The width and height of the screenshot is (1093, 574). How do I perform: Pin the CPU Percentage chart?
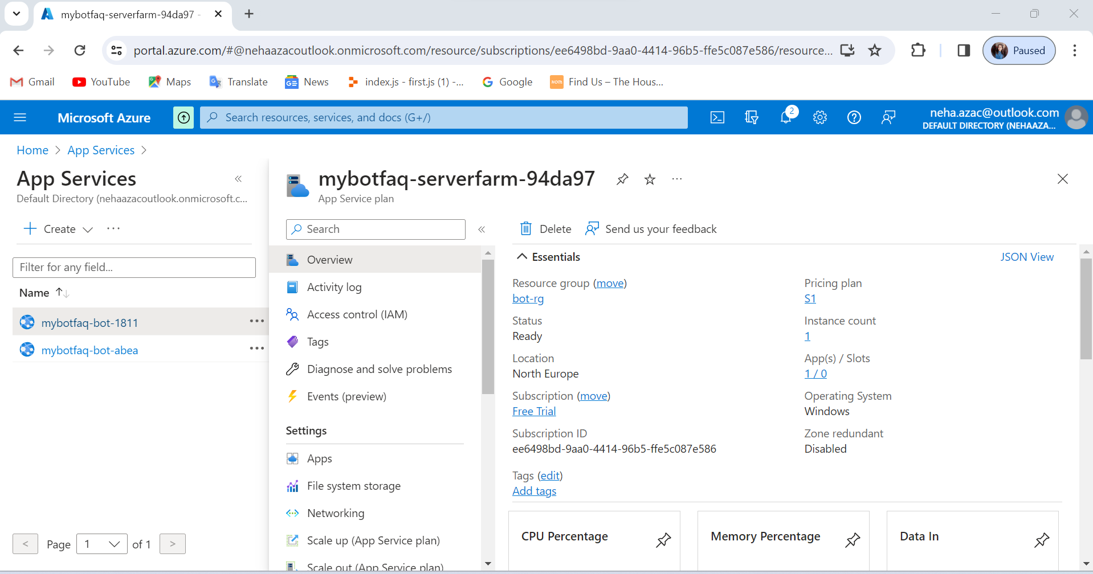[x=663, y=540]
